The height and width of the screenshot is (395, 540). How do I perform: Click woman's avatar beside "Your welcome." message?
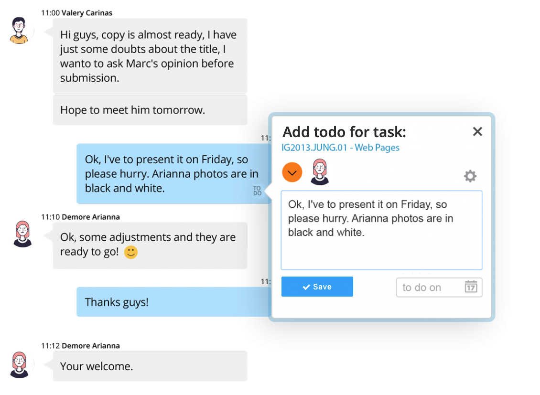point(21,364)
